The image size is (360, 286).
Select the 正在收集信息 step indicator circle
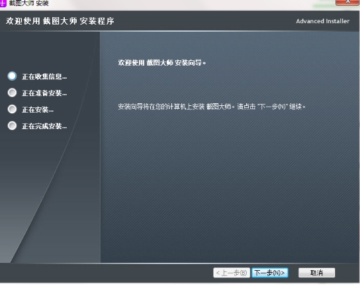click(12, 76)
